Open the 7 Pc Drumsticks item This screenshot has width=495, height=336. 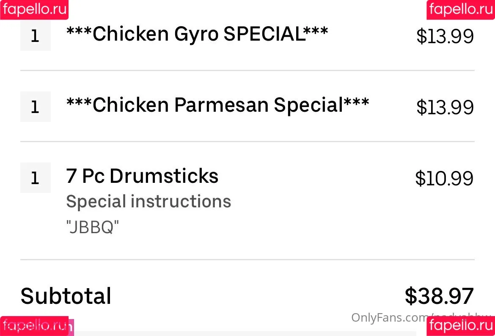click(142, 176)
